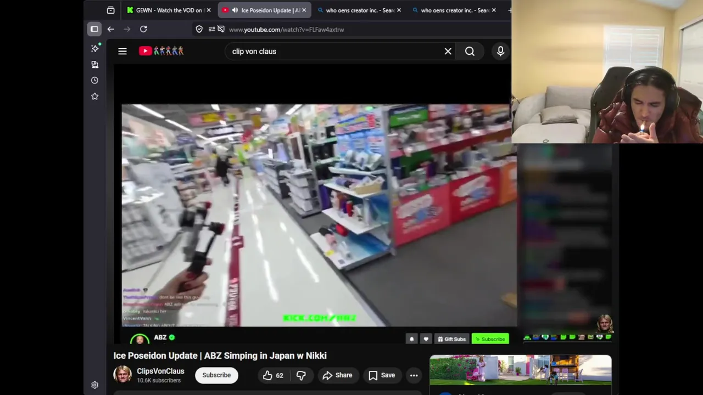Close the first 'who oens creator inc.' tab
703x395 pixels.
pos(399,10)
